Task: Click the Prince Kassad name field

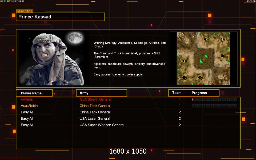Action: [x=61, y=17]
